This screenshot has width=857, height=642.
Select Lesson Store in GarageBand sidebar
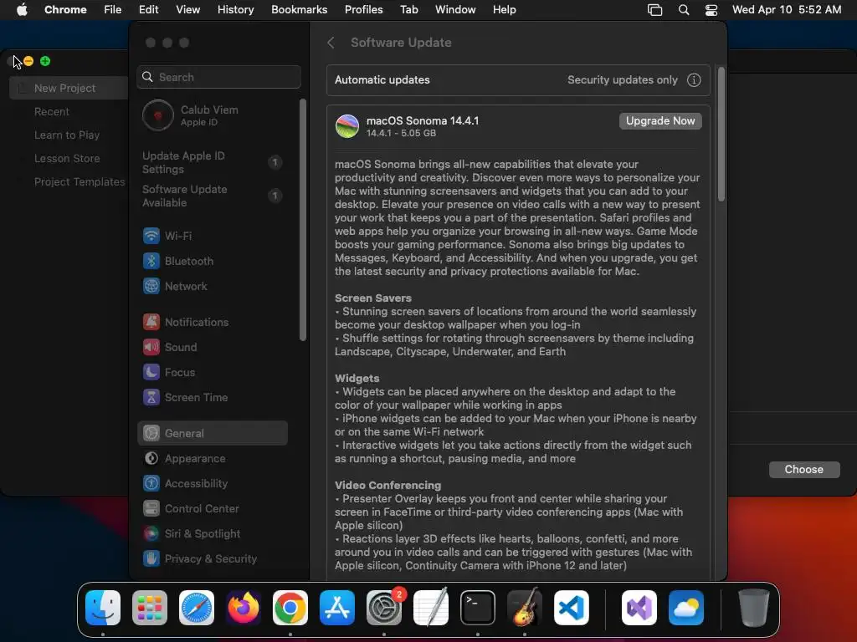(x=67, y=158)
